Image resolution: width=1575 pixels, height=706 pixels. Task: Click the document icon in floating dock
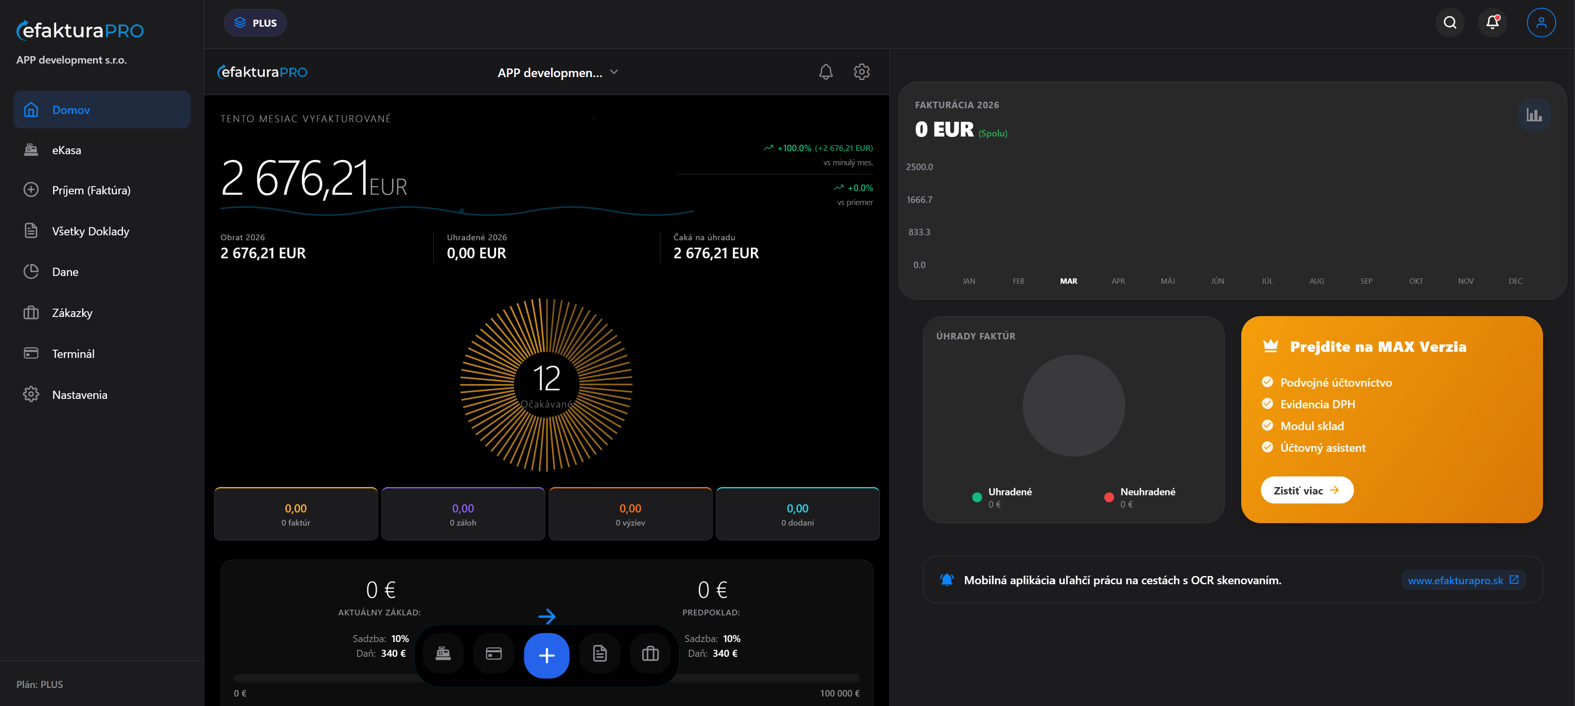[600, 654]
